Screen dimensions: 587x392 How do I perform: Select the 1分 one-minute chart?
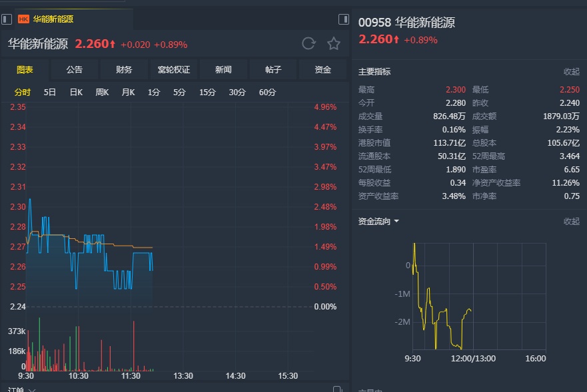(154, 93)
